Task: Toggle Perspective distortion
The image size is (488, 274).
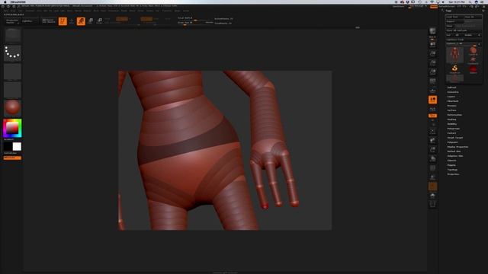Action: 432,81
